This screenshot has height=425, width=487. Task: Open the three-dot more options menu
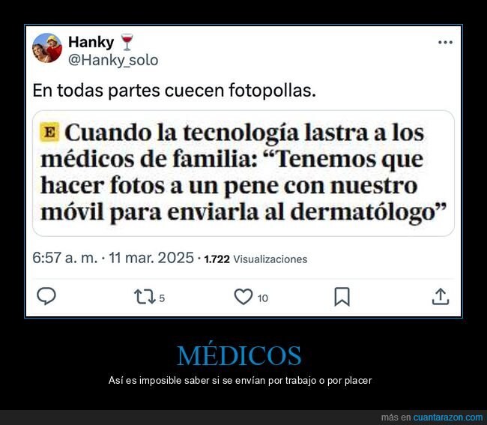[445, 42]
